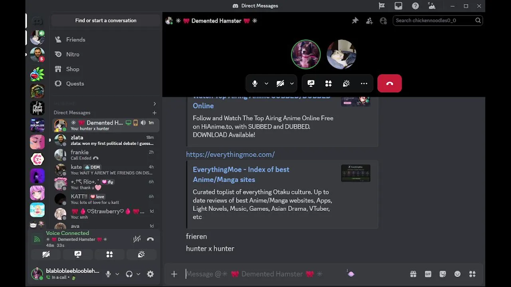
Task: Open soundboard in call controls
Action: [346, 83]
